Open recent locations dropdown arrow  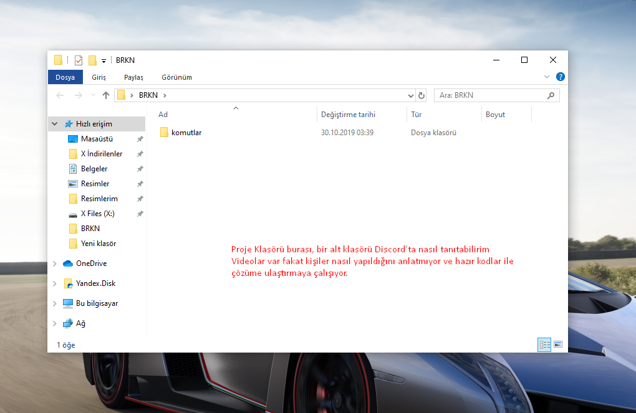[x=93, y=95]
